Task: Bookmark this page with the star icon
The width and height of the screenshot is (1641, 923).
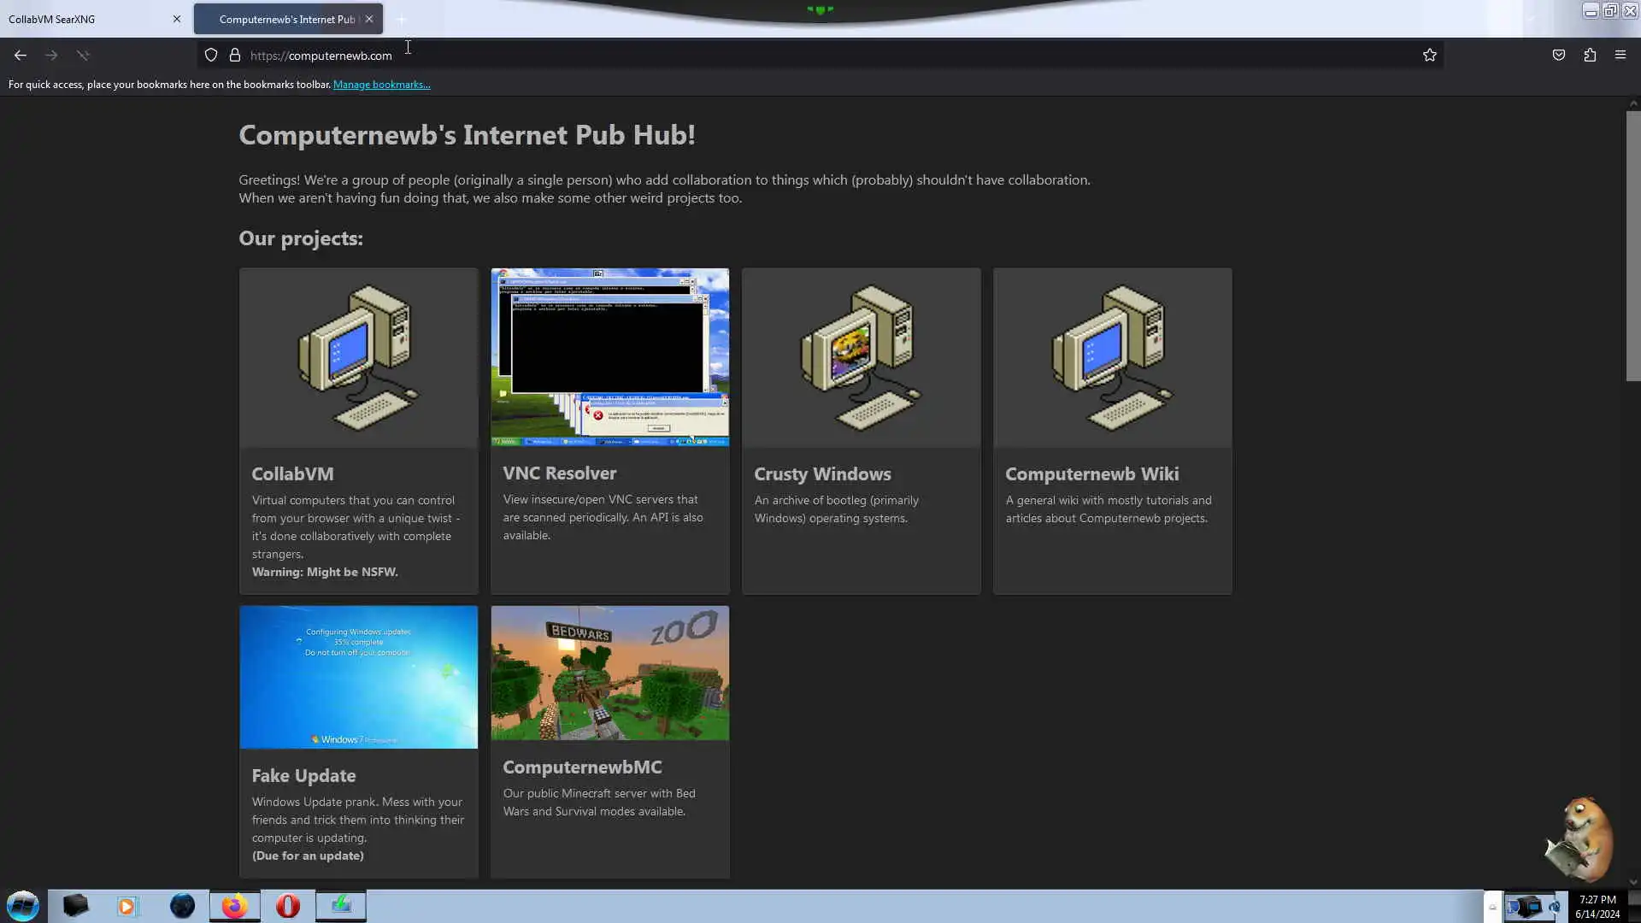Action: [x=1430, y=56]
